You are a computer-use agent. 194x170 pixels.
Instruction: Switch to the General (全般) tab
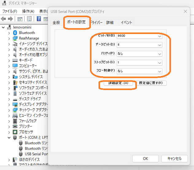[56, 23]
